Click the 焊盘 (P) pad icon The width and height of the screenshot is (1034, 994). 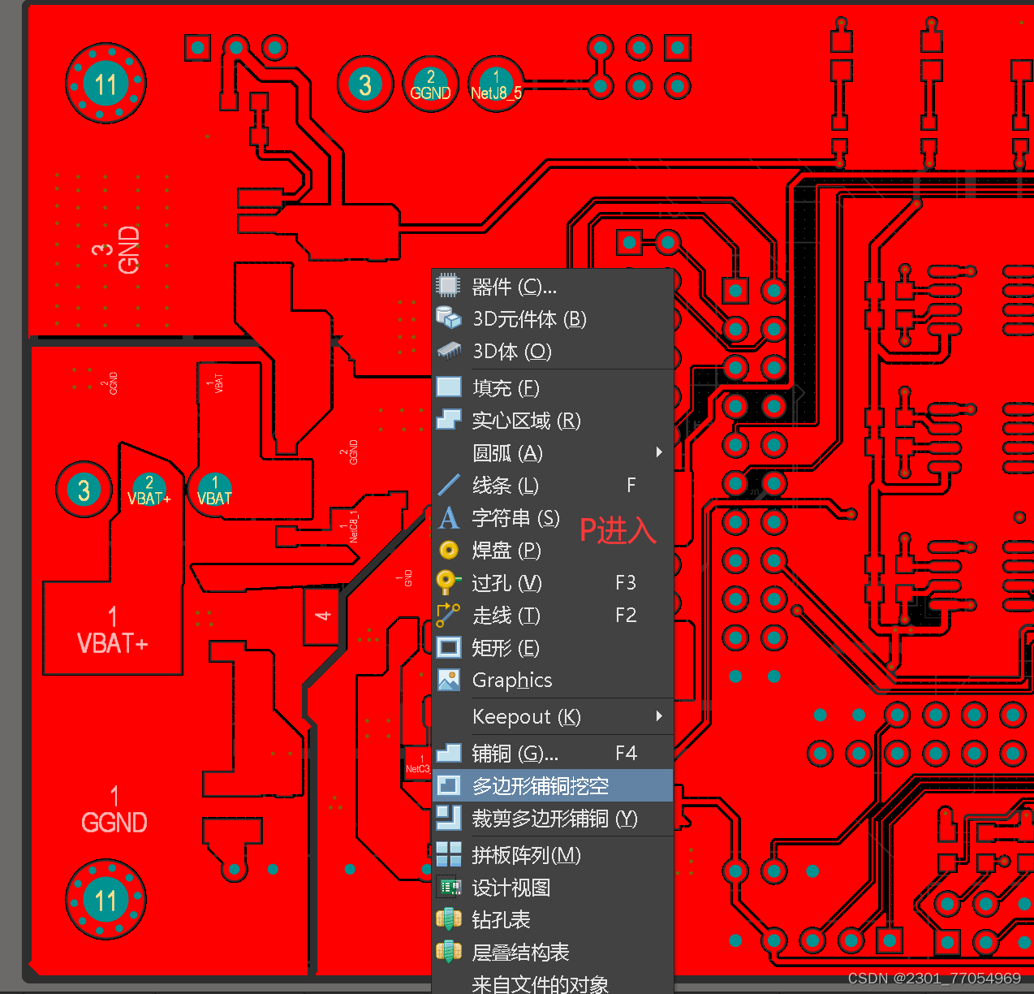click(449, 550)
